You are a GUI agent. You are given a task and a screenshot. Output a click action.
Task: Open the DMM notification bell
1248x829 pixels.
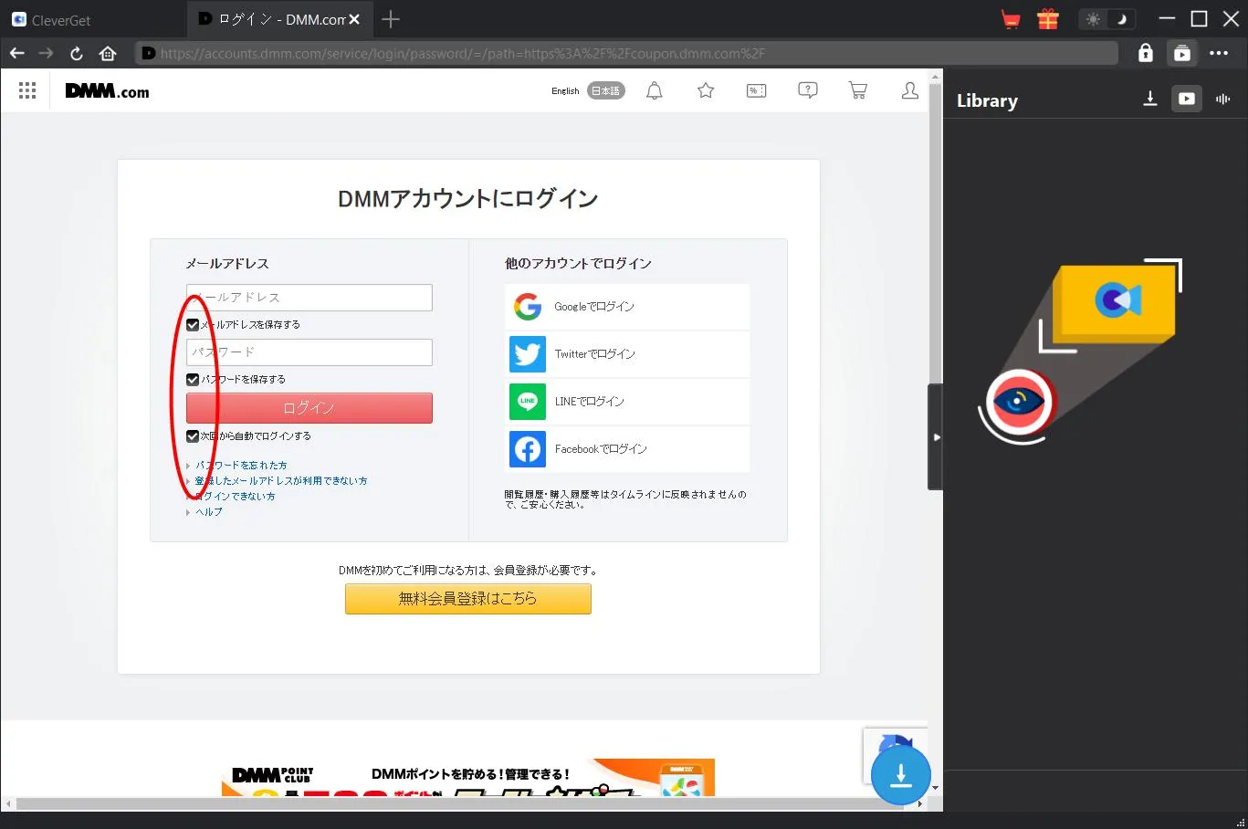click(655, 90)
